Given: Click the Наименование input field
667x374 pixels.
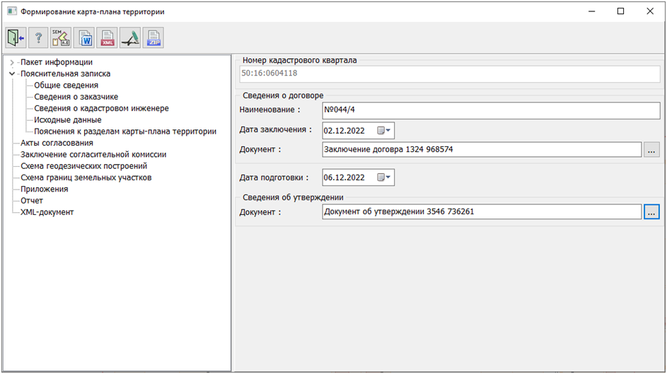Looking at the screenshot, I should pos(489,110).
